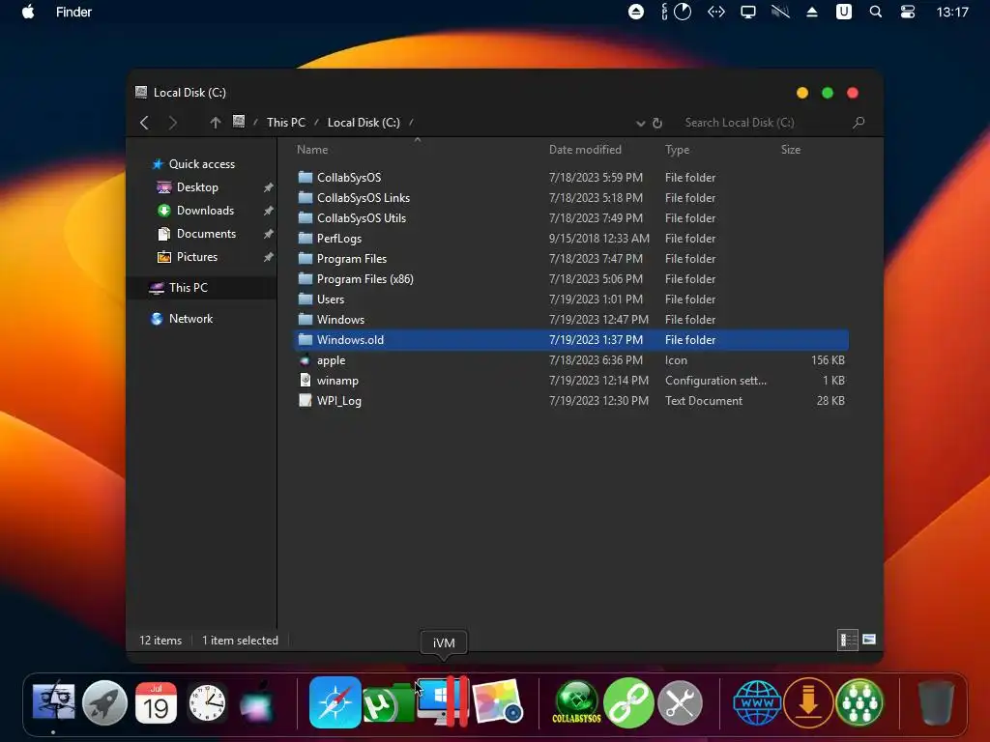
Task: Select the winamp configuration file
Action: click(x=571, y=381)
